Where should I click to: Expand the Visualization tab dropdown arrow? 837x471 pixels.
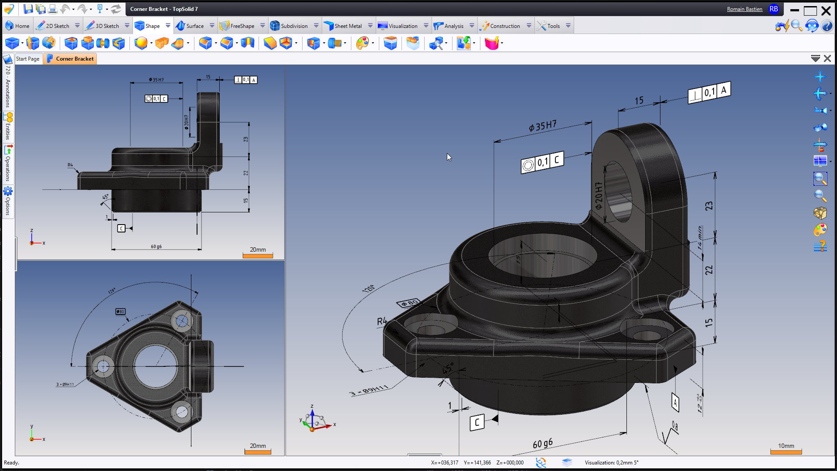click(x=426, y=26)
